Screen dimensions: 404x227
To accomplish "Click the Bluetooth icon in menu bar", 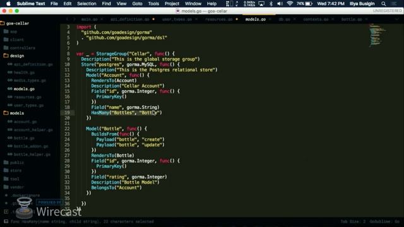I will point(271,4).
